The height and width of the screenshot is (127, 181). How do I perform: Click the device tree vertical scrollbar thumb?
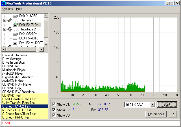tap(46, 29)
